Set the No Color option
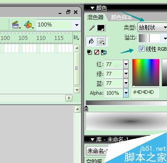 point(97,52)
